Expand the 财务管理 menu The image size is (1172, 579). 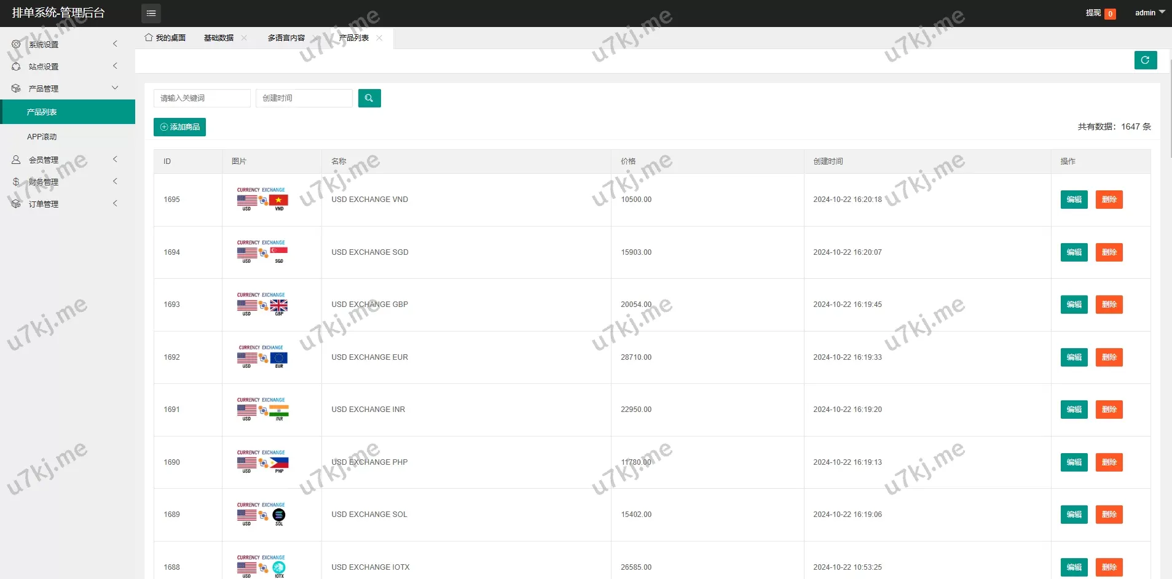65,182
